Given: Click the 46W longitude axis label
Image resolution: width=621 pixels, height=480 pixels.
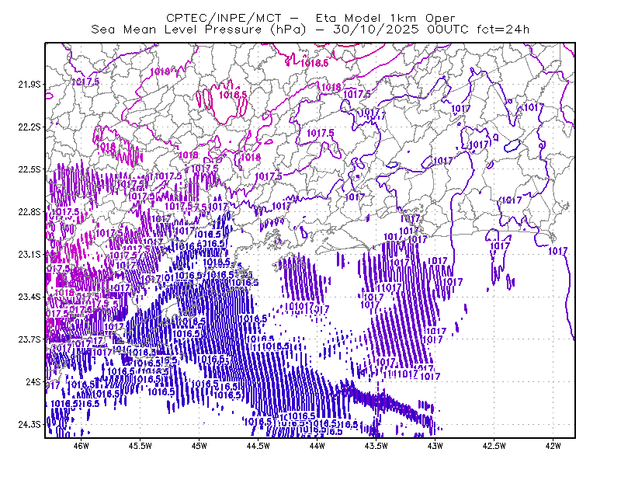Looking at the screenshot, I should pyautogui.click(x=82, y=446).
